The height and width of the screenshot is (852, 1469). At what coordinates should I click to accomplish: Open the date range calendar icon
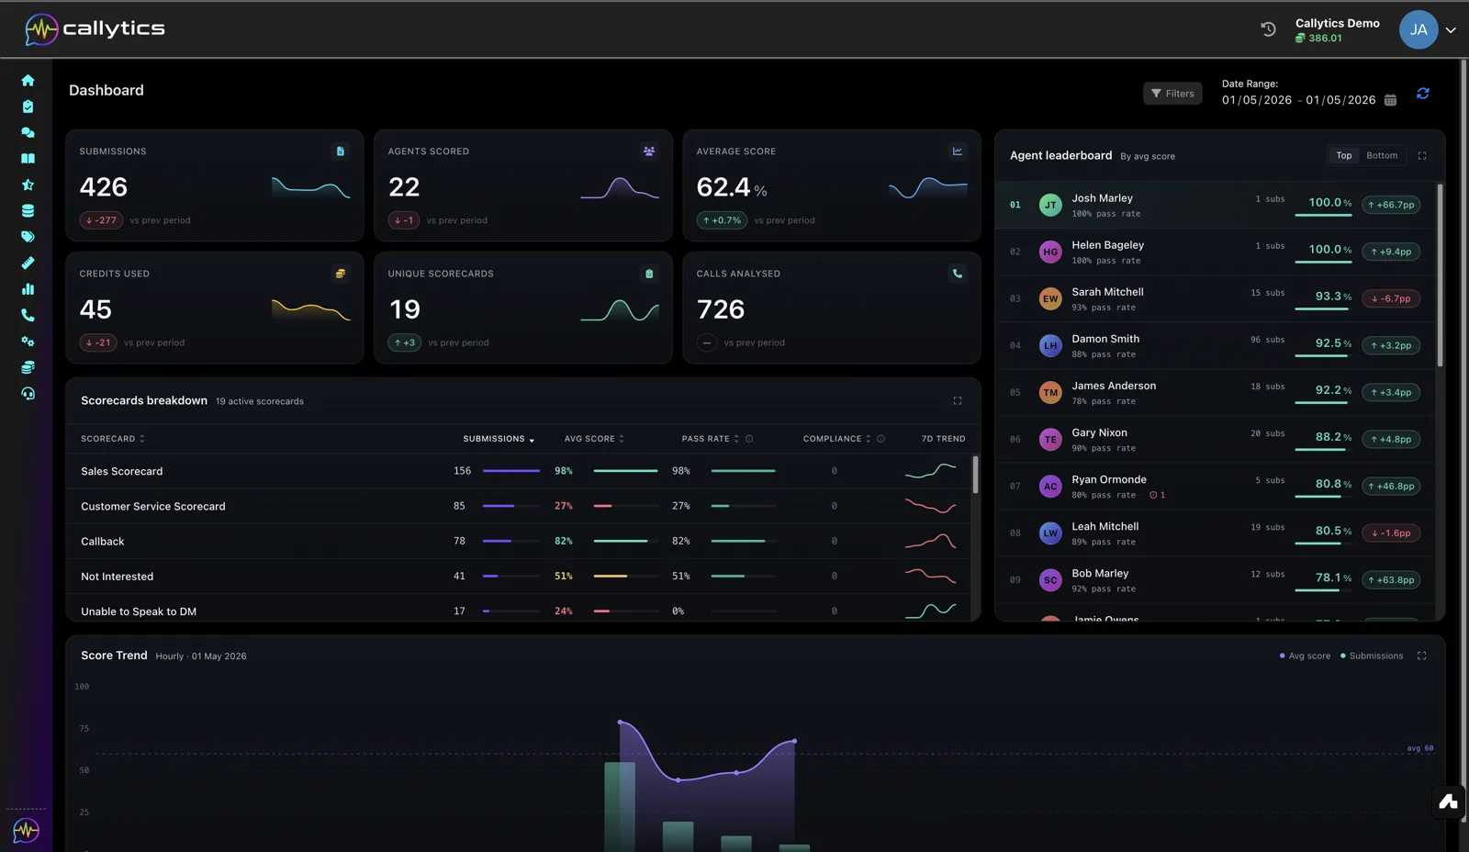(1390, 100)
